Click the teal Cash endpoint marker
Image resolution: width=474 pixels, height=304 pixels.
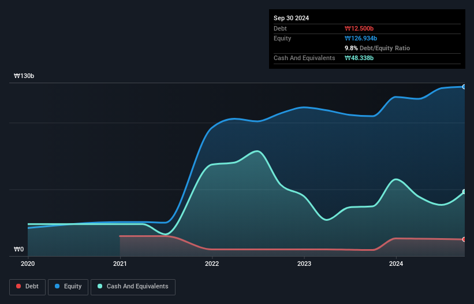[x=464, y=191]
